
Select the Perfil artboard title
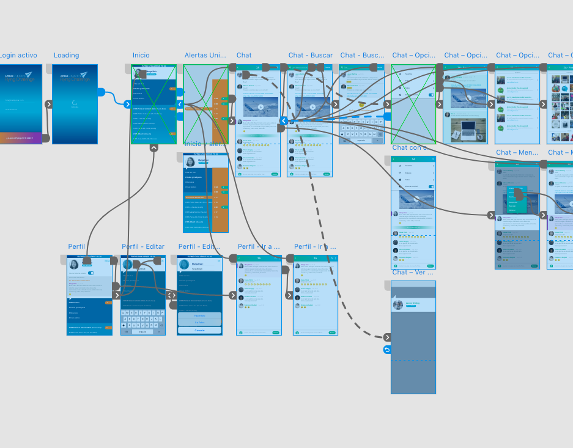pyautogui.click(x=76, y=246)
